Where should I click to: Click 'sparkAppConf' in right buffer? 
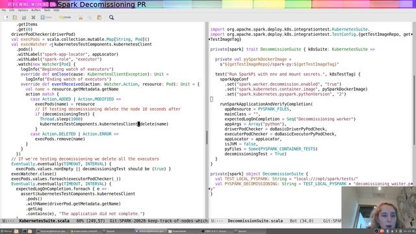click(234, 79)
